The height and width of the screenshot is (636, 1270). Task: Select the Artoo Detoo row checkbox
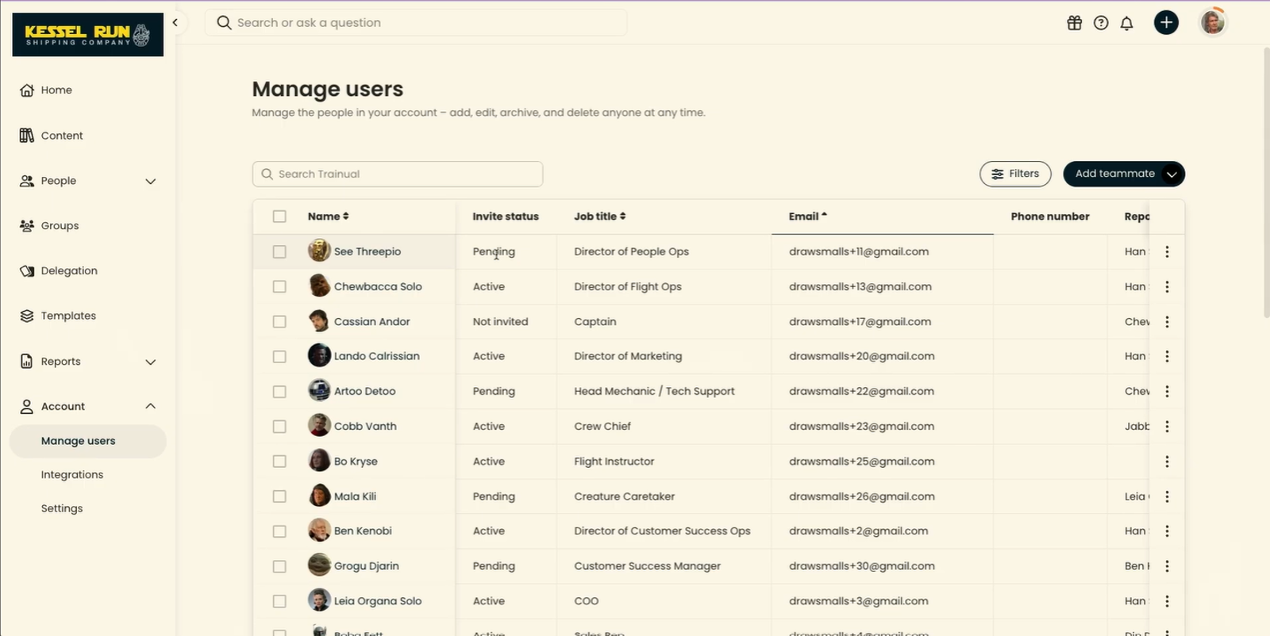tap(279, 392)
